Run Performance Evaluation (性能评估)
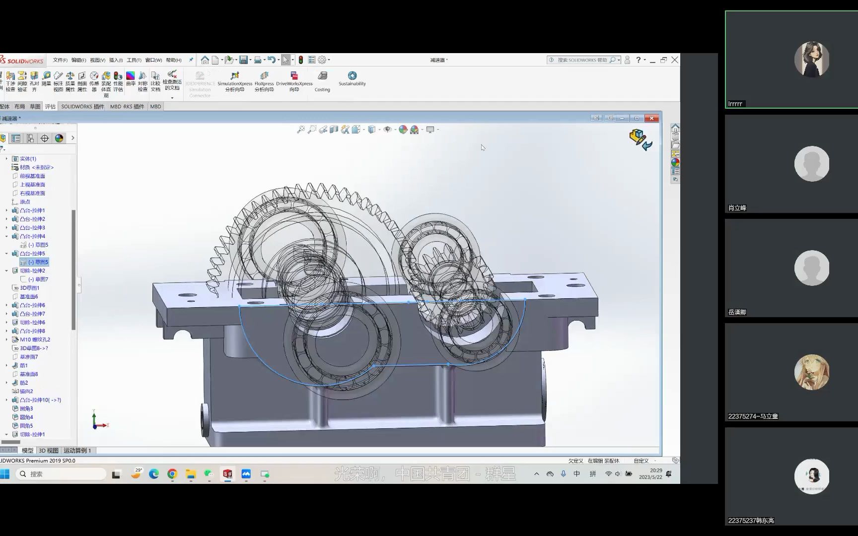 [x=118, y=81]
